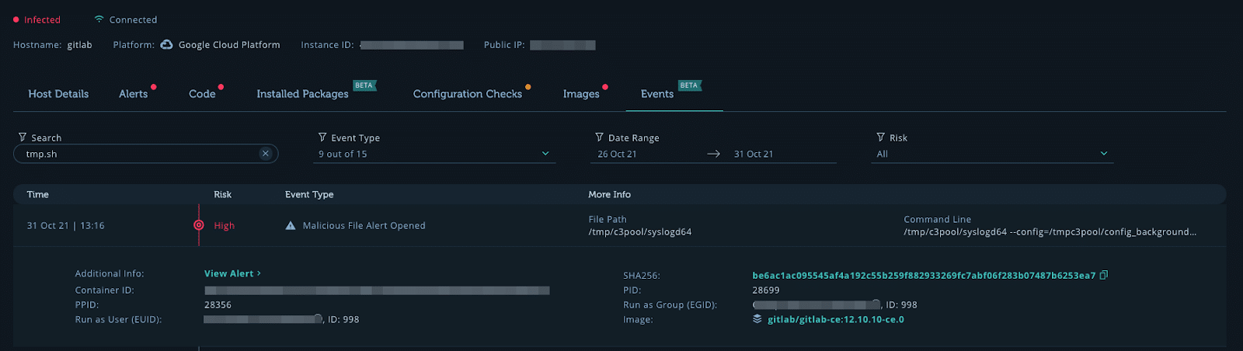Expand the Risk All dropdown
Screen dimensions: 1243x351
click(994, 154)
